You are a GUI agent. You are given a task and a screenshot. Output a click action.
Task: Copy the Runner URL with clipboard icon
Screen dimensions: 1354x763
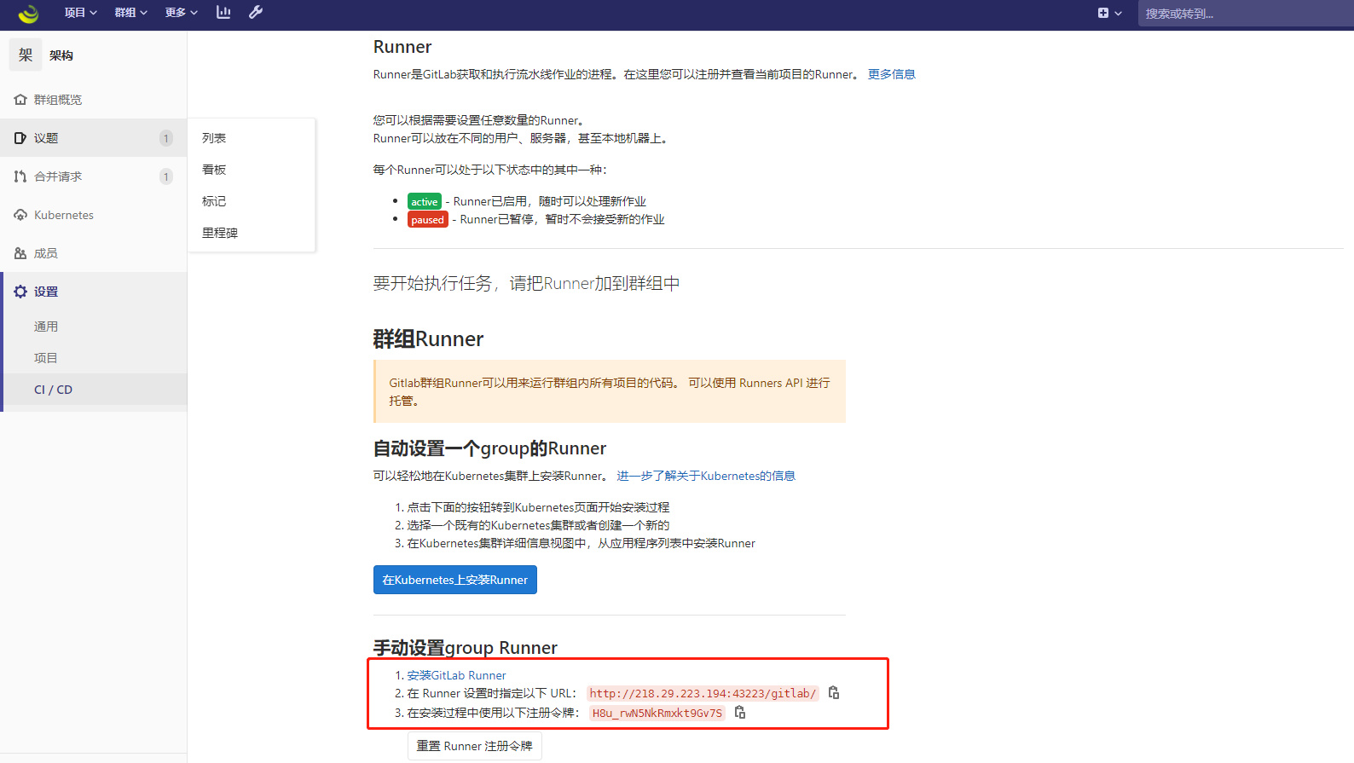(x=834, y=693)
